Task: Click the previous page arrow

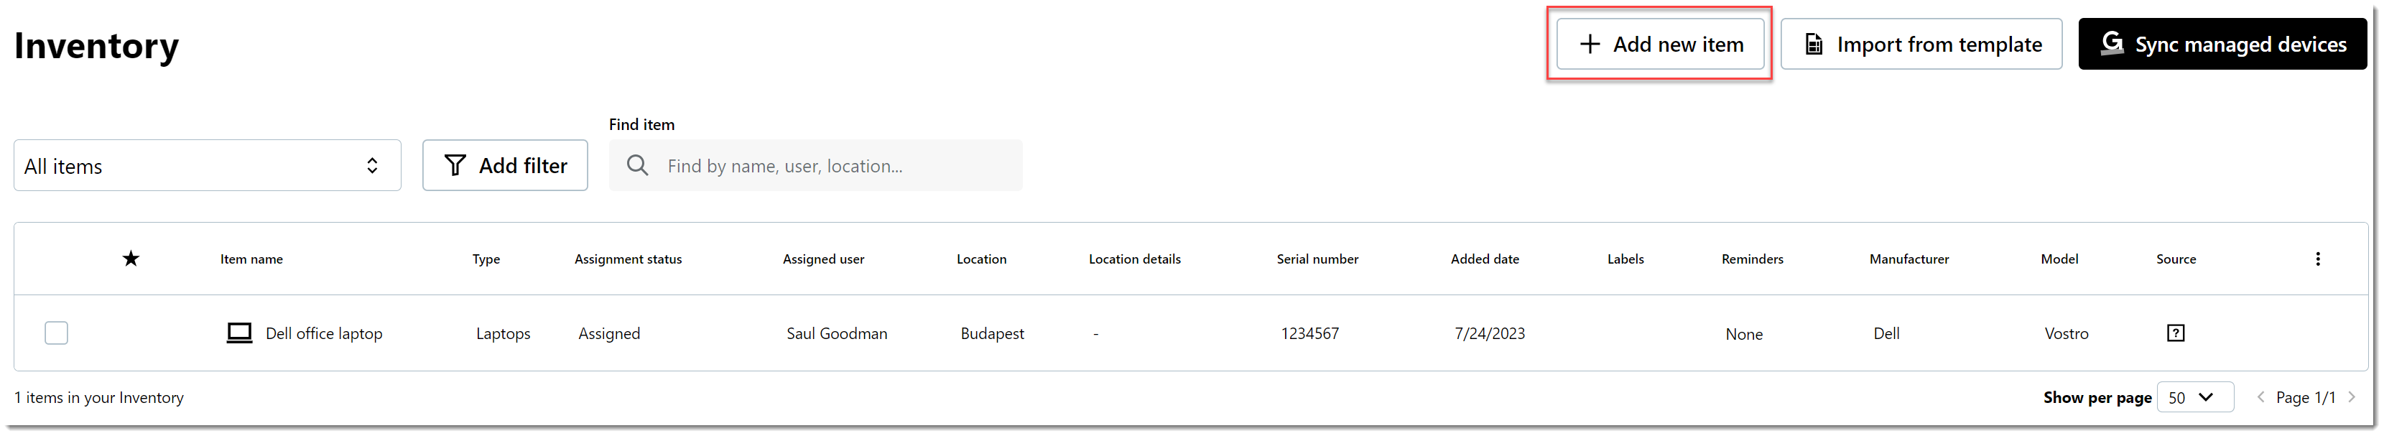Action: (x=2261, y=396)
